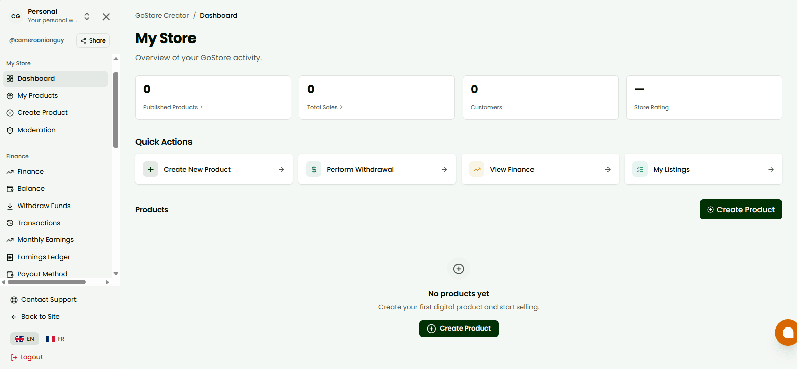Open the Earnings Ledger
The image size is (798, 369).
click(x=55, y=257)
